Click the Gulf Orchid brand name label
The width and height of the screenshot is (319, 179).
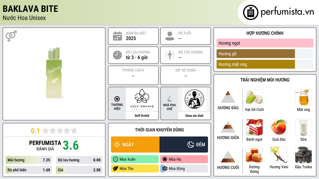(142, 116)
